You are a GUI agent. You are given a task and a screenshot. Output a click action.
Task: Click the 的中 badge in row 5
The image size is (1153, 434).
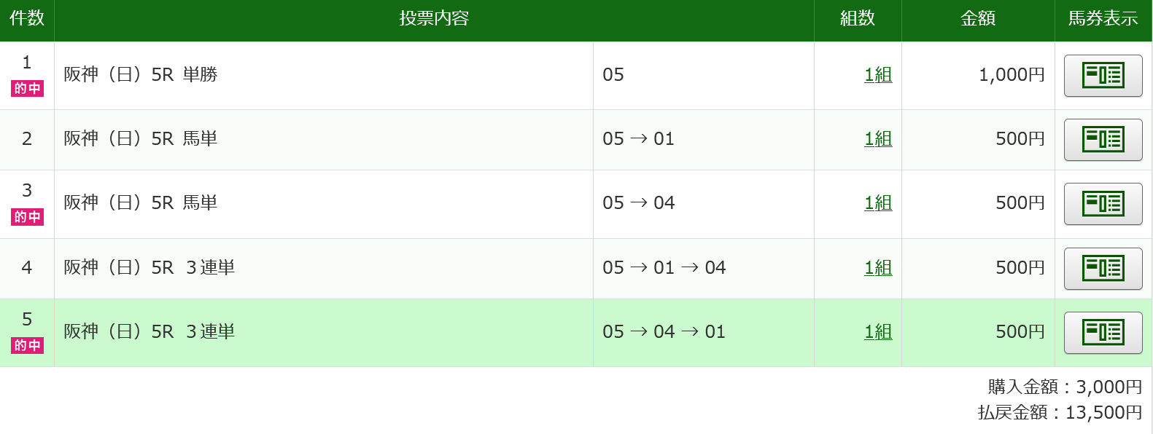[x=27, y=346]
